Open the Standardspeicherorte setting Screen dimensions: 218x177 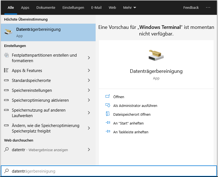48,80
